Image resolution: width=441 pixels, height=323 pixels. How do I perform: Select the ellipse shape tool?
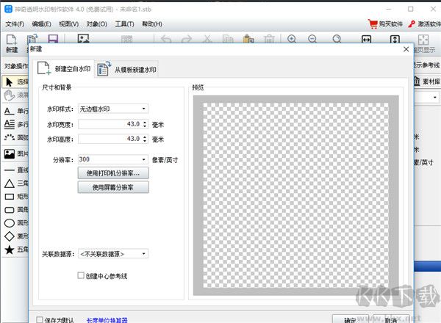pos(10,222)
